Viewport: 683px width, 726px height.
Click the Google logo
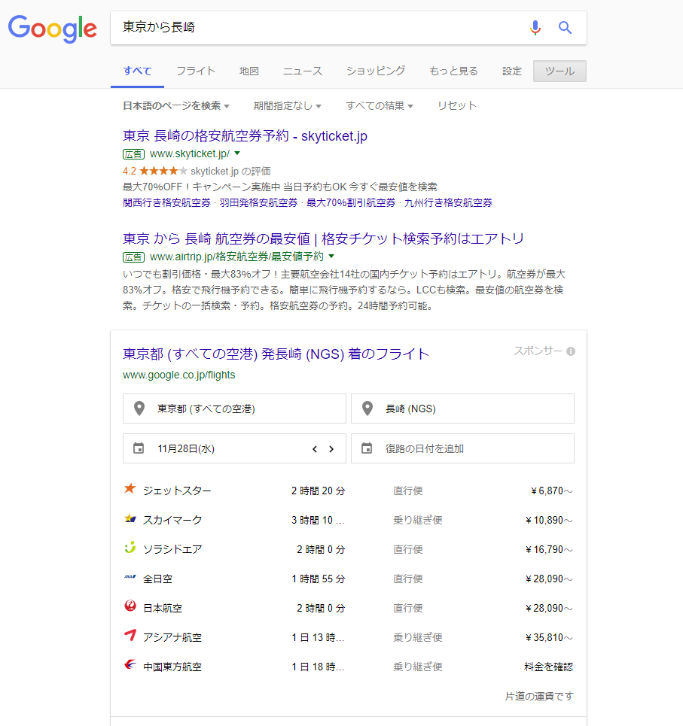coord(53,29)
